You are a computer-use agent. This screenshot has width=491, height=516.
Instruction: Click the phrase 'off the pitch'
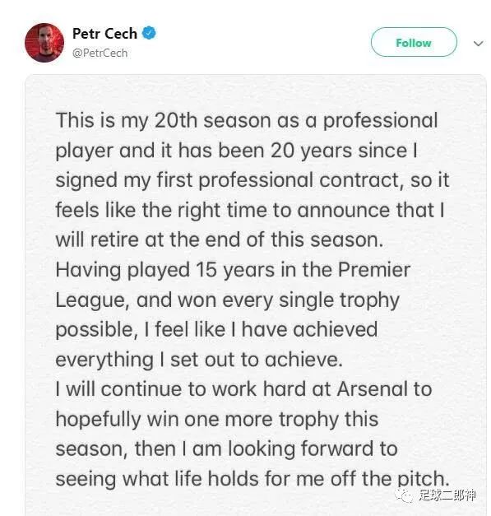coord(390,480)
